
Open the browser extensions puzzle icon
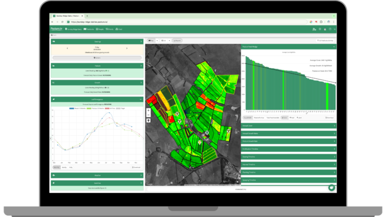click(321, 22)
